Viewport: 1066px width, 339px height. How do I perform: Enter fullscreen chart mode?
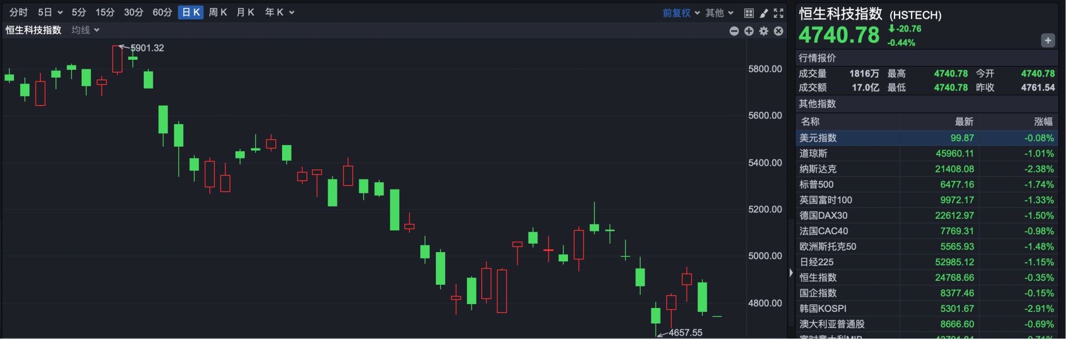pos(778,13)
